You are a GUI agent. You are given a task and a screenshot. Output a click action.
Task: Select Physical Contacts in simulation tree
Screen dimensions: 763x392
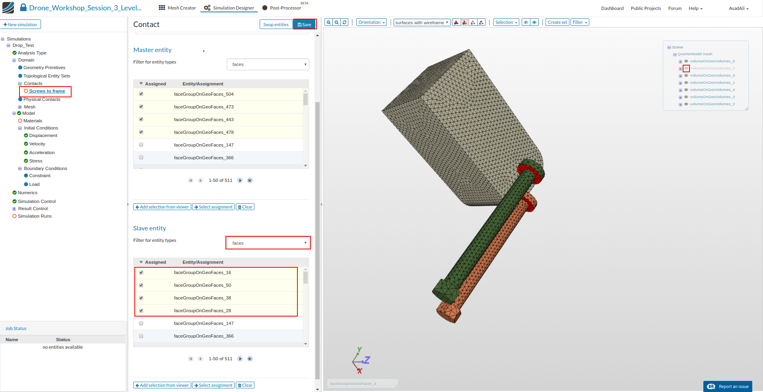click(x=42, y=99)
